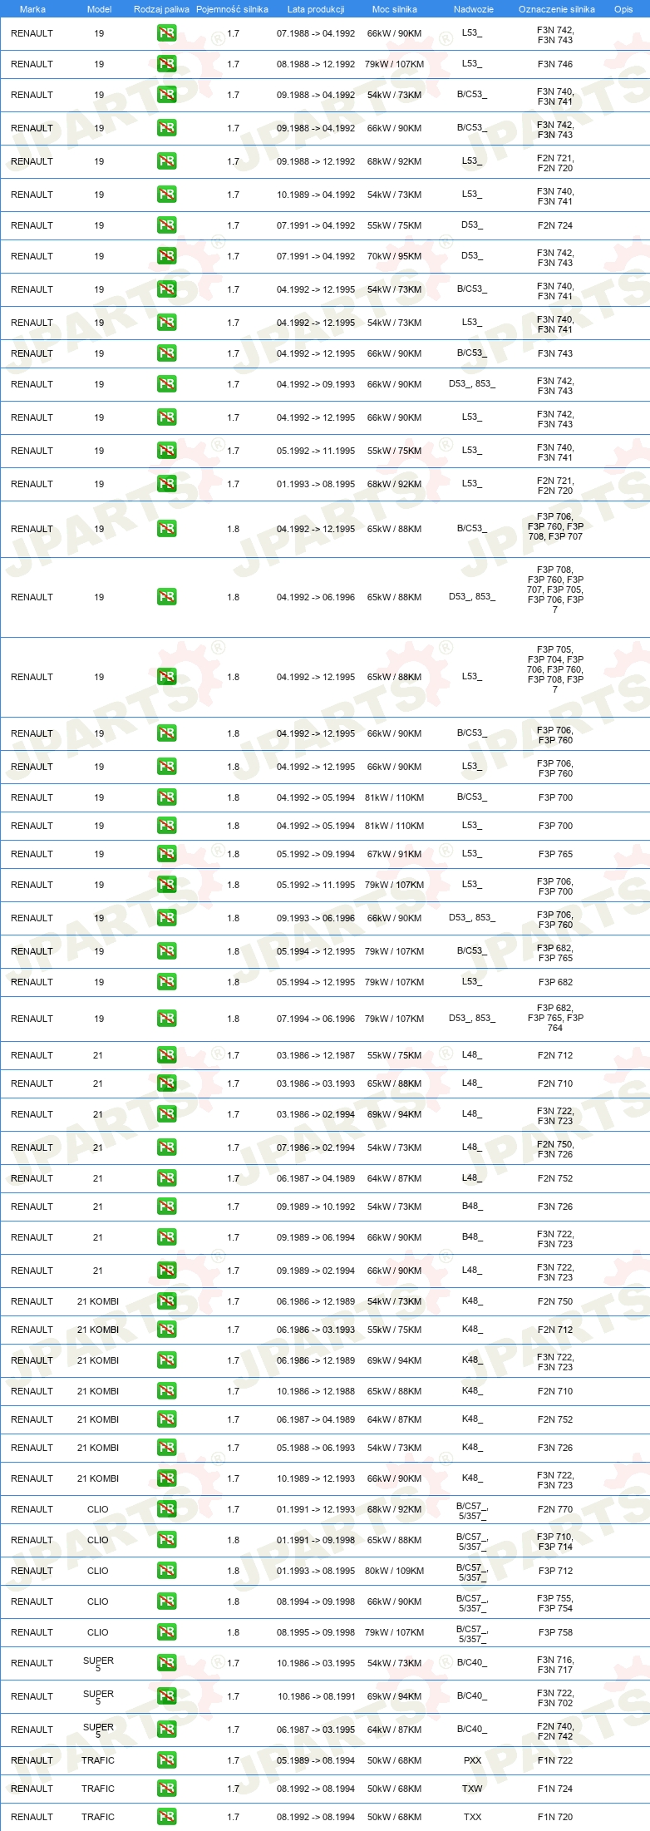Click the date cell 03.1986 -> 03.1993
650x1831 pixels.
coord(316,1083)
